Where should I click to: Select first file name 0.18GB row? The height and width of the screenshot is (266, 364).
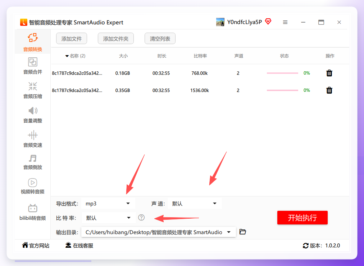tap(77, 73)
